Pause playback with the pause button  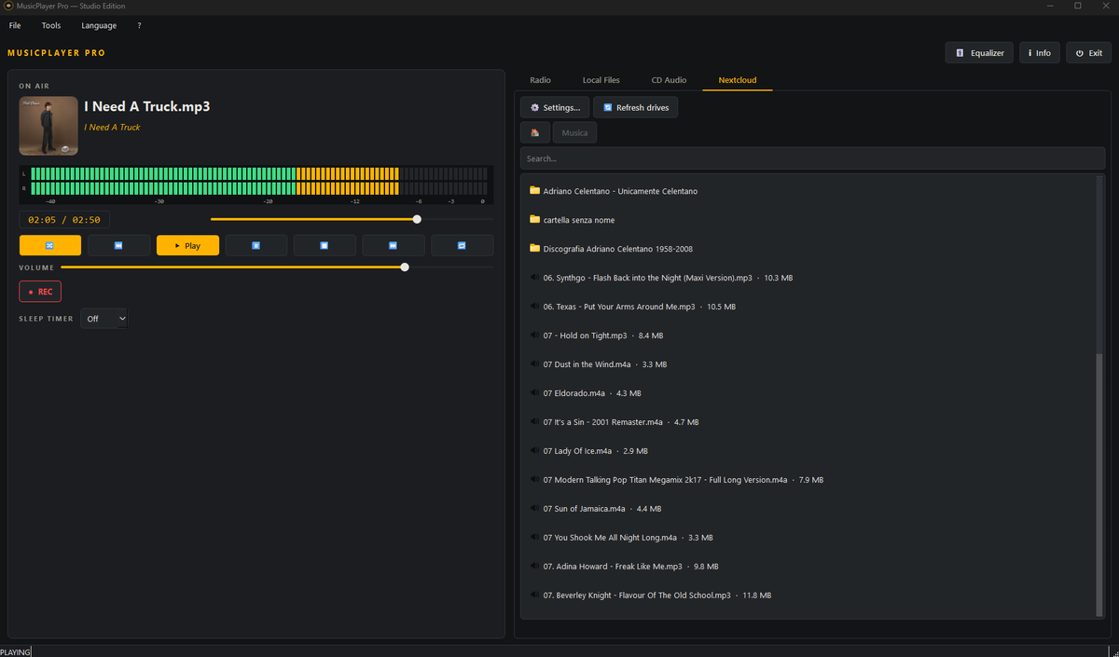point(256,245)
